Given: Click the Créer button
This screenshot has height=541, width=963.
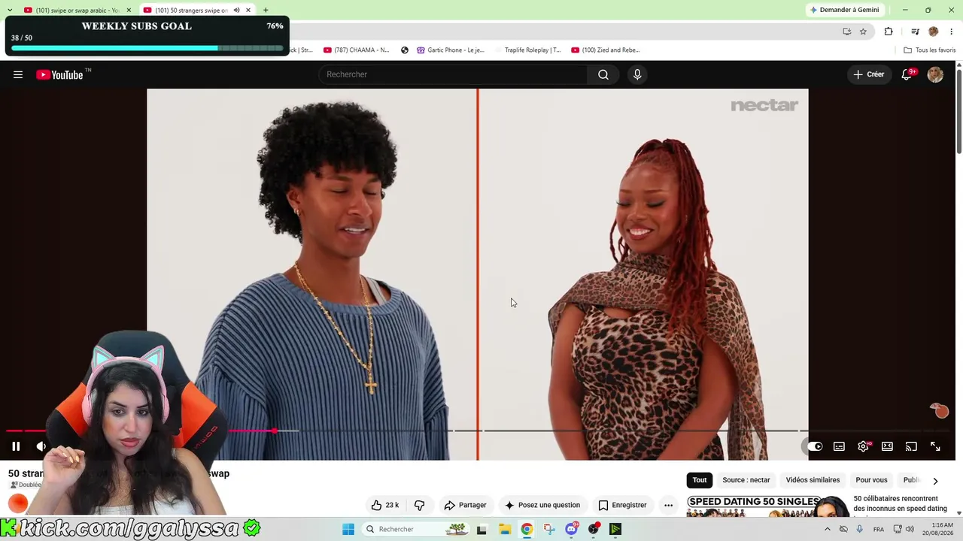Looking at the screenshot, I should tap(868, 74).
